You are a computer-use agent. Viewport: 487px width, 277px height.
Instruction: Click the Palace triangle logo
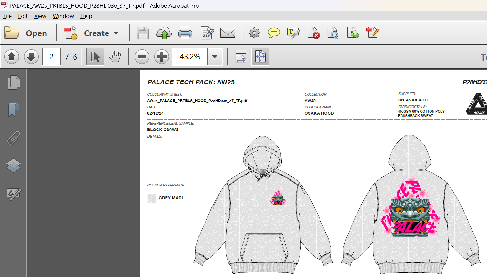(477, 104)
